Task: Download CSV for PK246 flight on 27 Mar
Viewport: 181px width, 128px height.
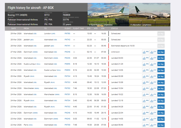Action: (x=153, y=52)
